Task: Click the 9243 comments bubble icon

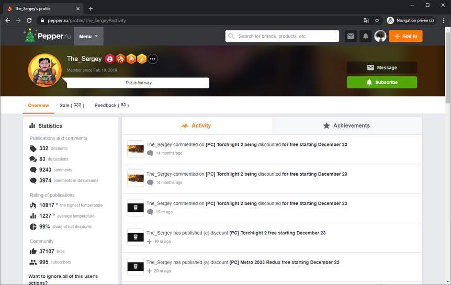Action: (33, 169)
